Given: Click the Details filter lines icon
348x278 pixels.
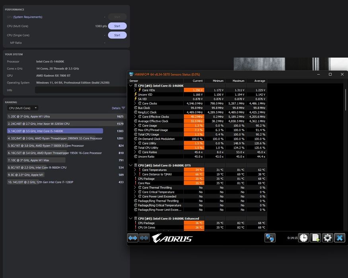Looking at the screenshot, I should (x=123, y=108).
